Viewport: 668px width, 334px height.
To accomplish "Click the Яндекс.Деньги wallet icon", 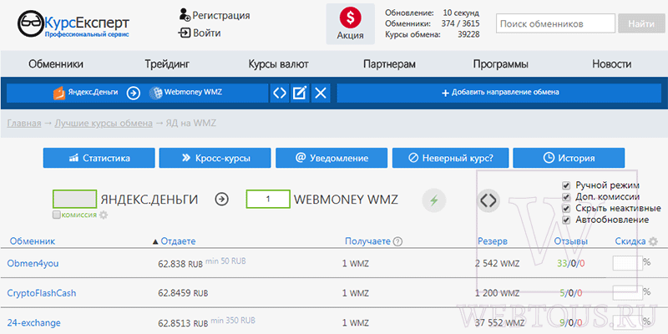I will pos(58,93).
